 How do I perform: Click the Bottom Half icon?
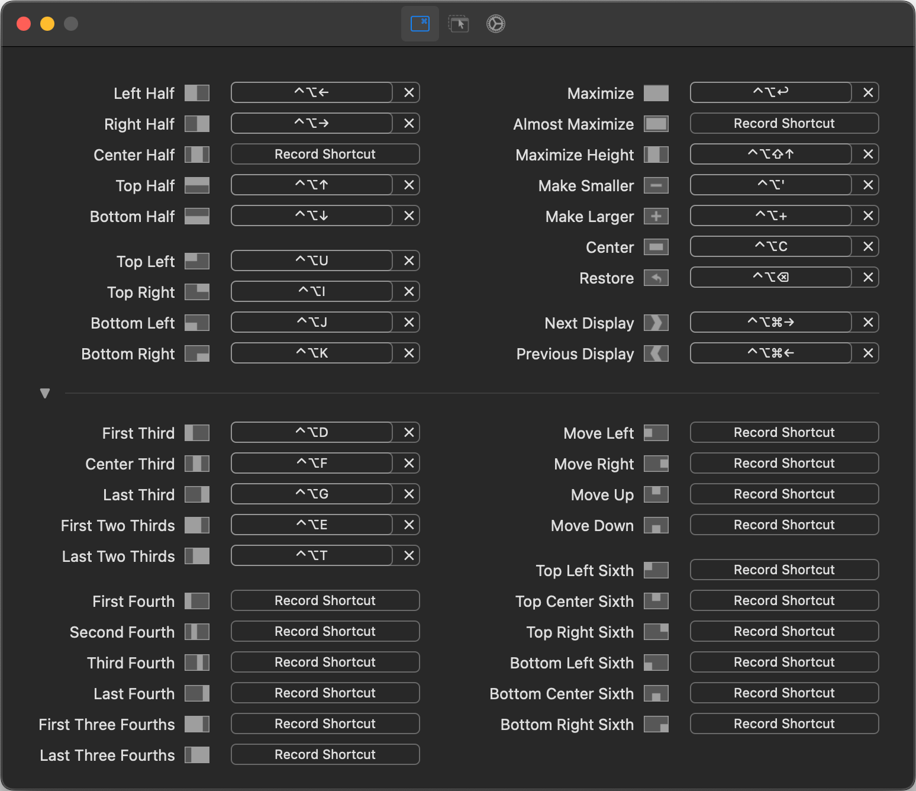click(197, 216)
